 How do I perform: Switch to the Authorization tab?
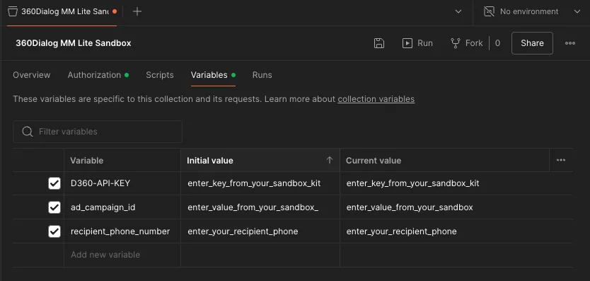tap(98, 75)
